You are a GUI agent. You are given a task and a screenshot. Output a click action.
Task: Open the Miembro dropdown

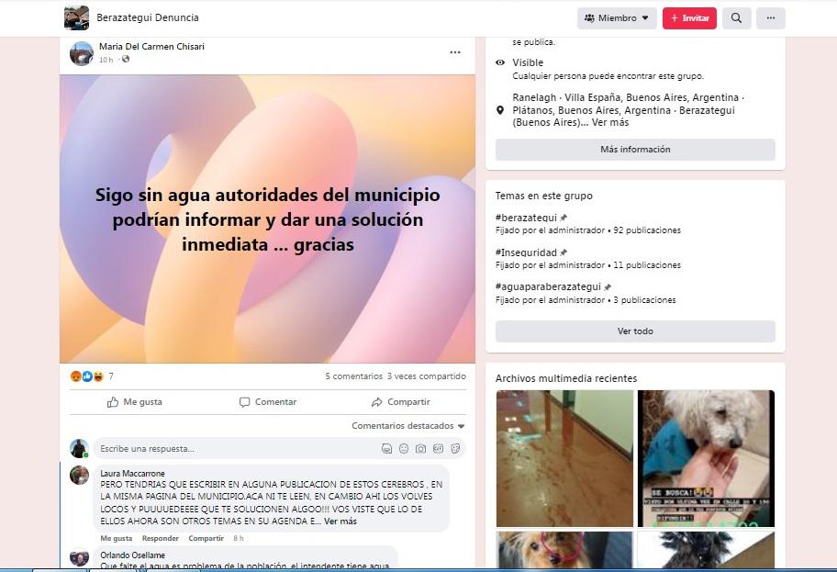617,18
